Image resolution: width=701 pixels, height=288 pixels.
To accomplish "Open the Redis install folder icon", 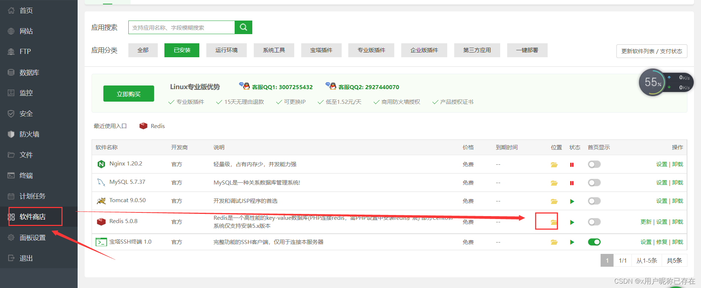I will pos(554,222).
